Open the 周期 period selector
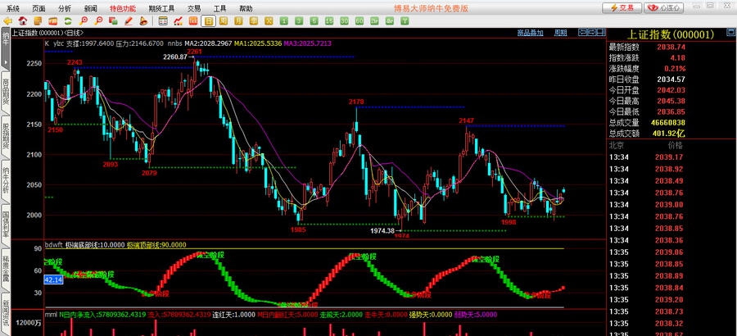 point(560,33)
